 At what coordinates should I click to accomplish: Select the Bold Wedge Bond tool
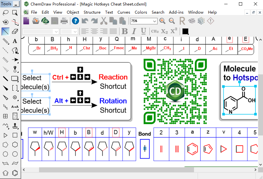coord(6,88)
